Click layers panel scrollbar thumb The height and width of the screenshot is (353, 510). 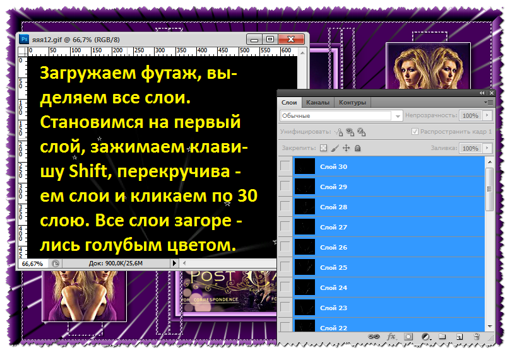pos(489,189)
